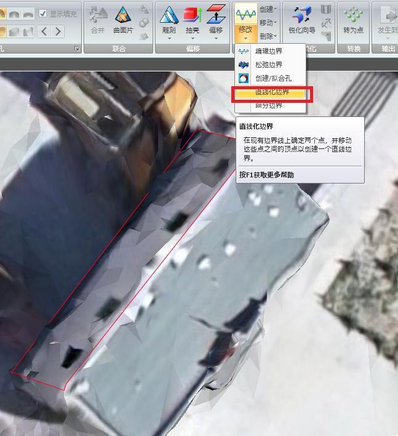Select the fill-style icon left of 显示填充
The width and height of the screenshot is (398, 436).
[x=28, y=14]
